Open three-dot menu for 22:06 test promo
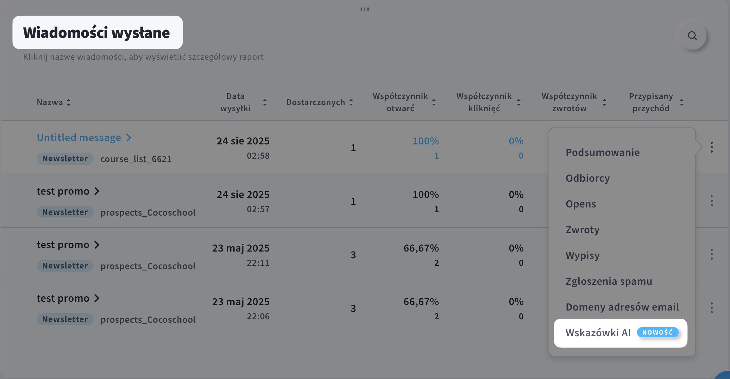The width and height of the screenshot is (730, 379). point(711,308)
